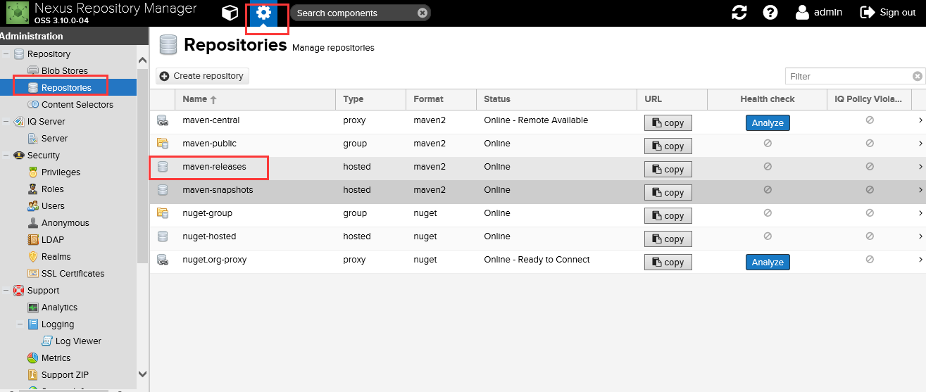
Task: Clear the Filter box with x icon
Action: click(918, 76)
